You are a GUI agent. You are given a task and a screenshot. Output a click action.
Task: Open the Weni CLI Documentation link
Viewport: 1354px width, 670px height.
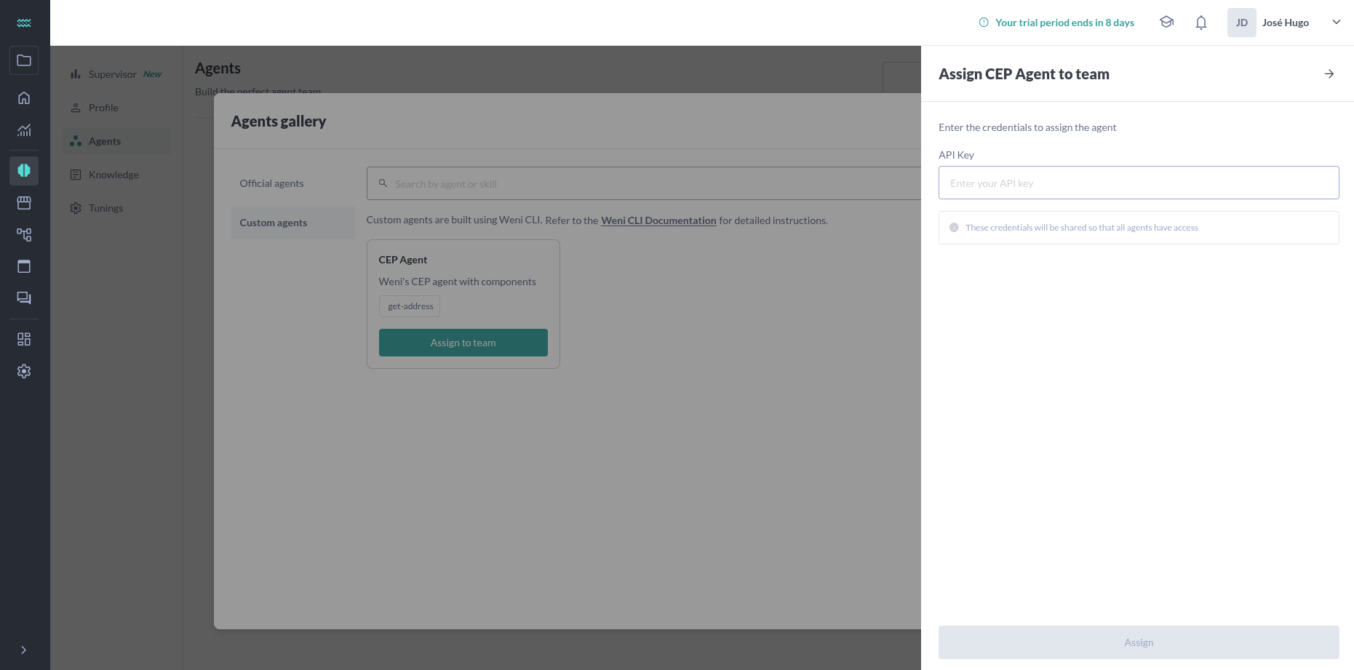pos(658,220)
